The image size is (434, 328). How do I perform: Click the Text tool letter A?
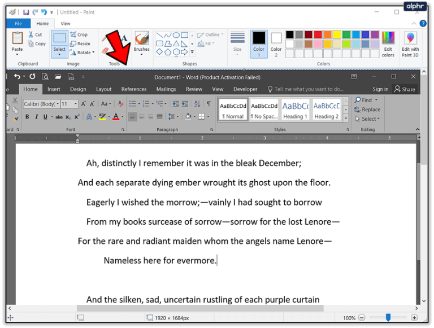124,38
